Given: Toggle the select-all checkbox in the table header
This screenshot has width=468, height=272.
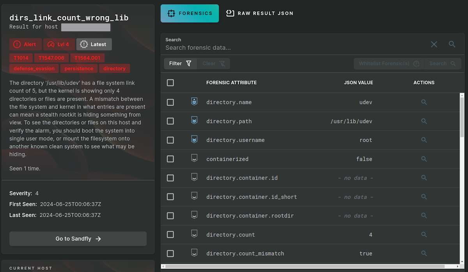Looking at the screenshot, I should click(x=170, y=82).
